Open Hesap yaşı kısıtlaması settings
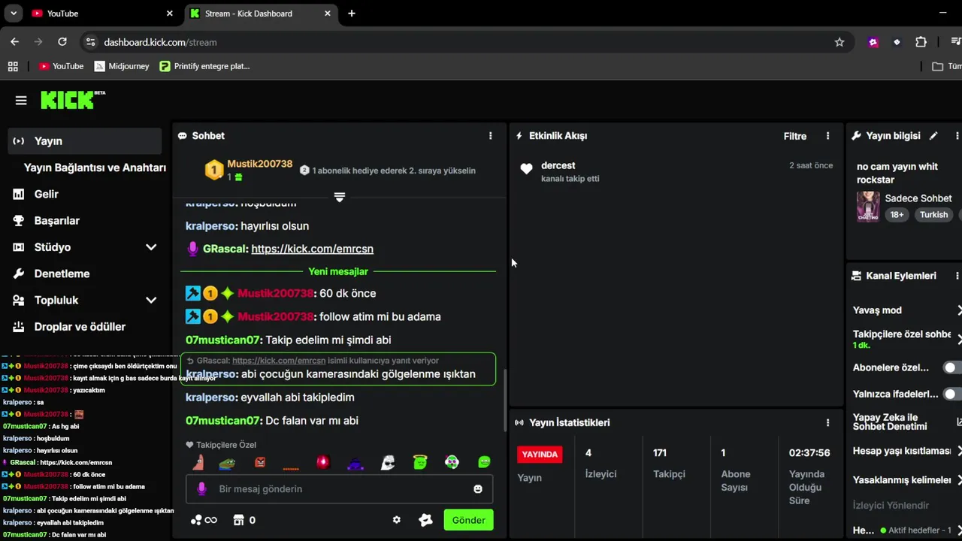The height and width of the screenshot is (541, 962). click(907, 451)
